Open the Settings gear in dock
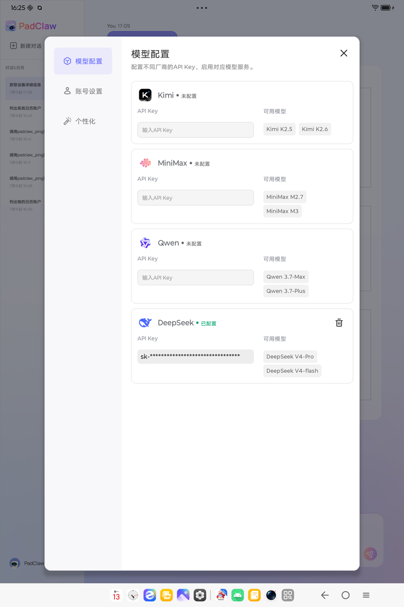The image size is (404, 607). pos(200,595)
